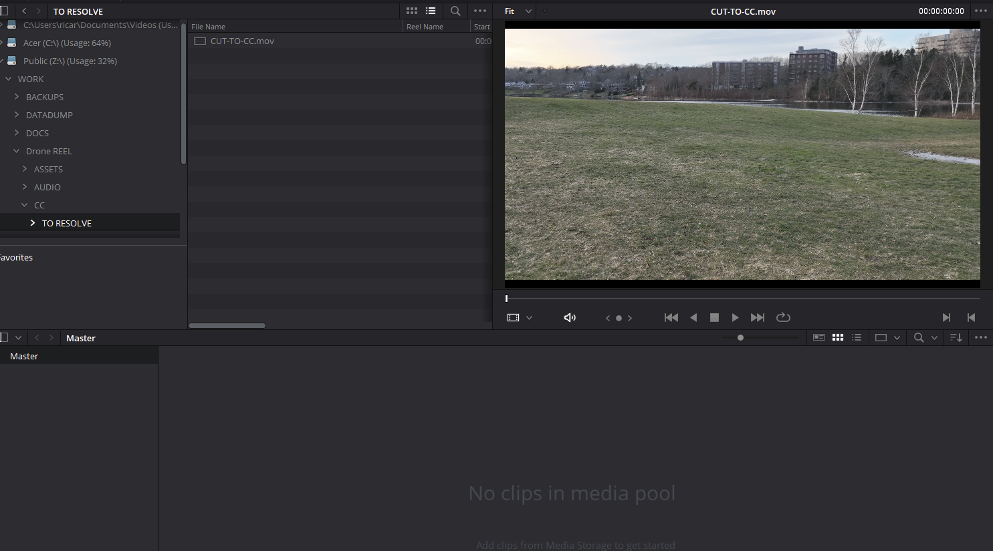This screenshot has width=993, height=551.
Task: Play the clip in reverse
Action: pos(693,318)
